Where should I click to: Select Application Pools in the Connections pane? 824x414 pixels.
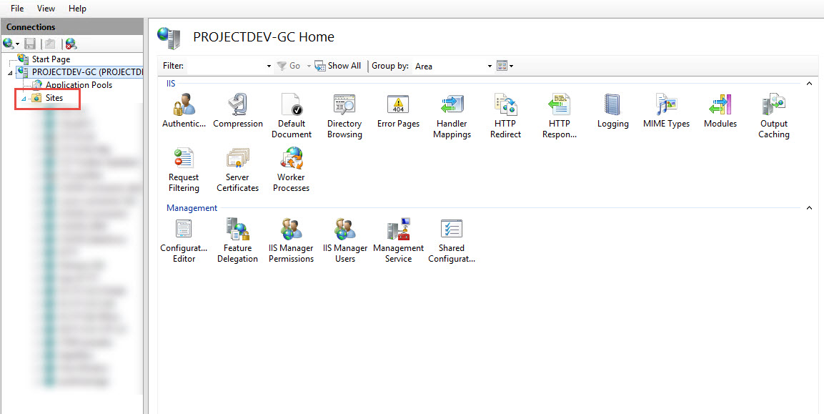click(x=77, y=84)
